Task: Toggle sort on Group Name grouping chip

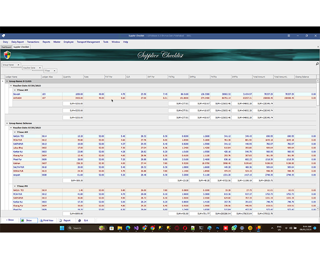Action: tap(11, 65)
